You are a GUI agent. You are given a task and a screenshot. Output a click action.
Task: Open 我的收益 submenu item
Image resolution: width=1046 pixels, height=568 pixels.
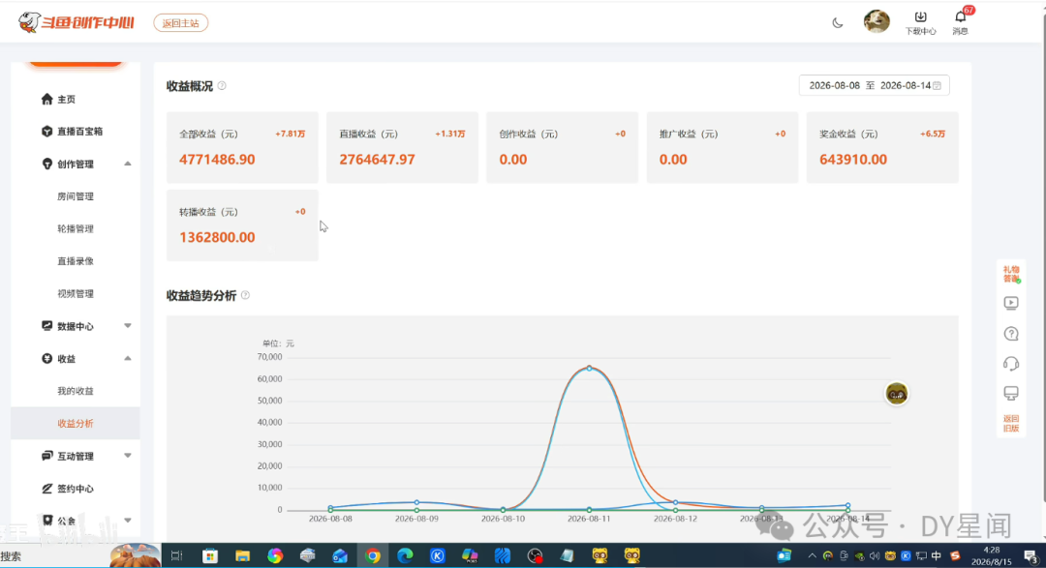[x=76, y=391]
